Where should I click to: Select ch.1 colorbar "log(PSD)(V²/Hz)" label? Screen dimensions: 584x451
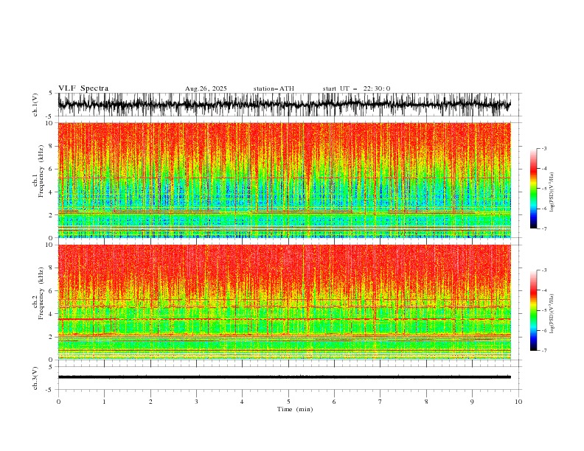(552, 192)
